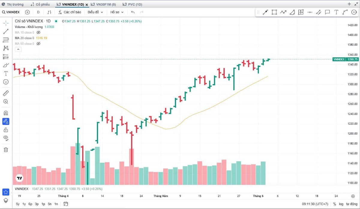Click the undo arrow
The height and width of the screenshot is (209, 360).
tap(133, 12)
